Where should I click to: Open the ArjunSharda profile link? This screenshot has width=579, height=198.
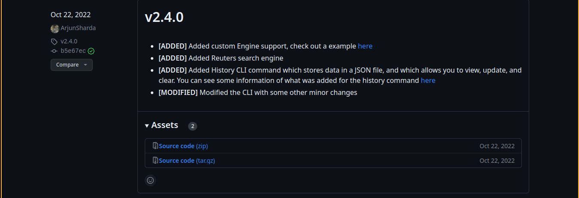click(x=78, y=28)
